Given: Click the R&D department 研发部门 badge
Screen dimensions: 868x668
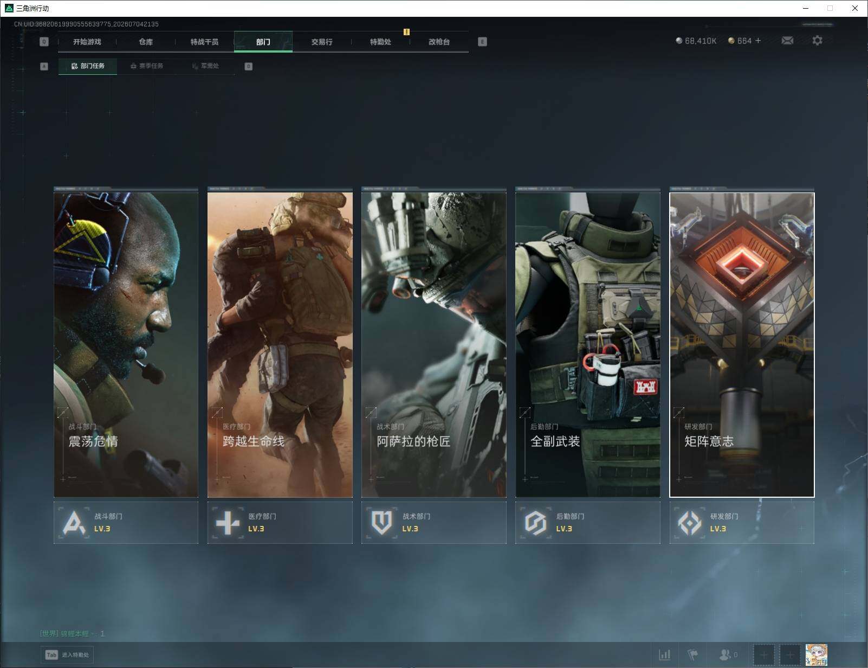Looking at the screenshot, I should click(742, 523).
